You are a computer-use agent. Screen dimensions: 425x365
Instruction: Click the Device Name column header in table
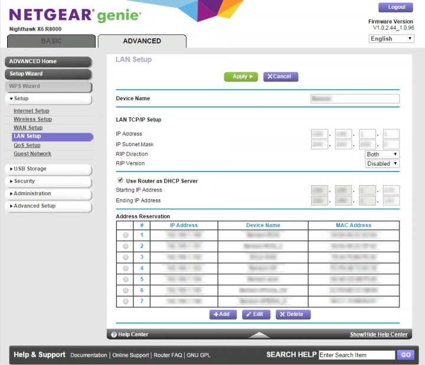click(x=263, y=225)
